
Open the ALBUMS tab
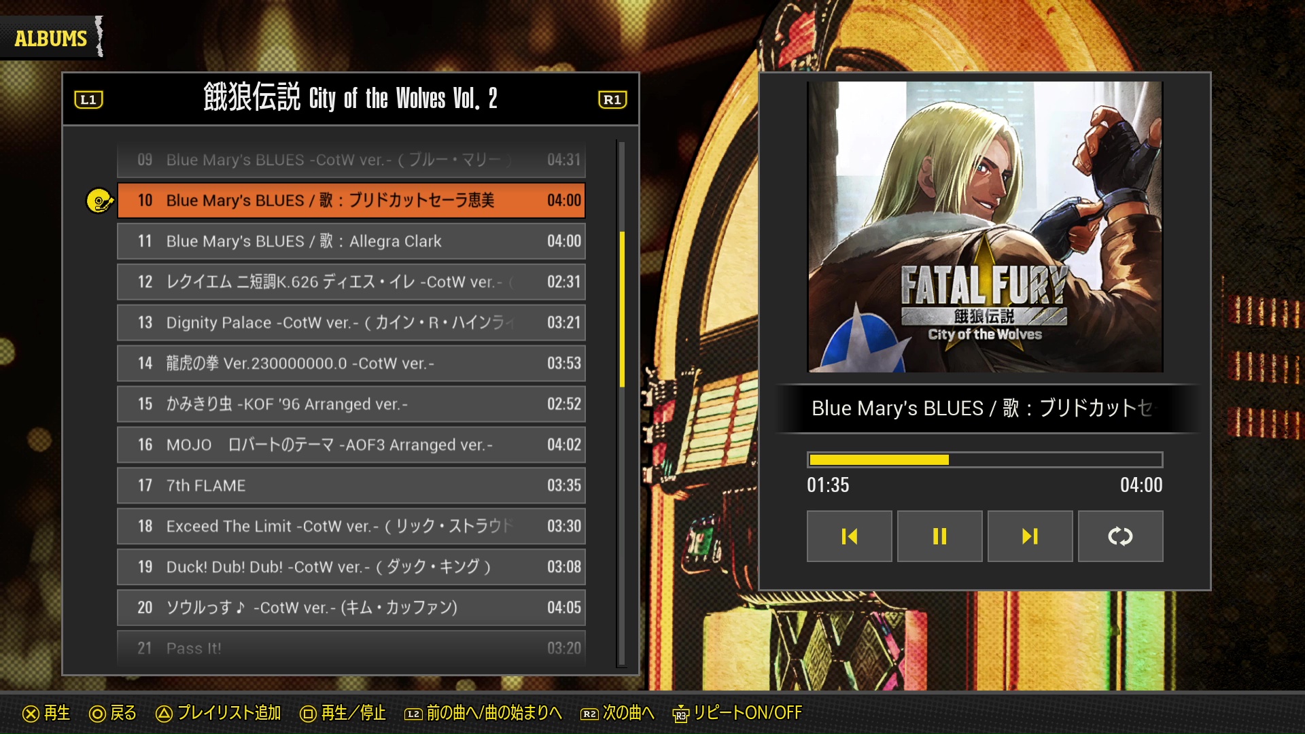coord(51,39)
